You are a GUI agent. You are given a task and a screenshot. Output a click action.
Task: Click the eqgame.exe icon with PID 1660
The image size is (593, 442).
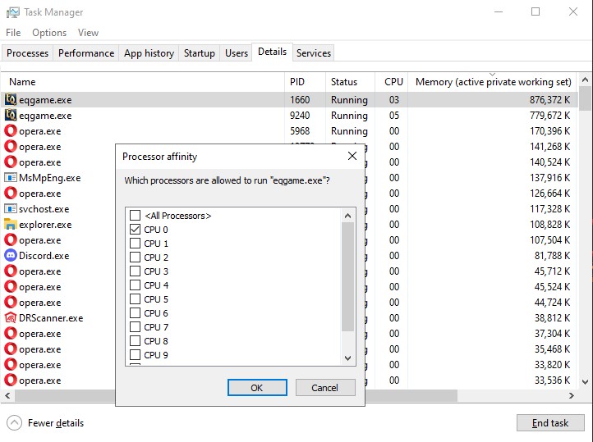[11, 100]
